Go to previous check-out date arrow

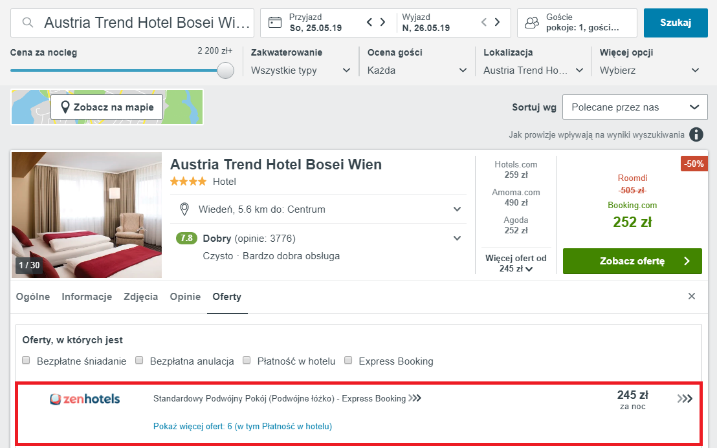coord(483,23)
